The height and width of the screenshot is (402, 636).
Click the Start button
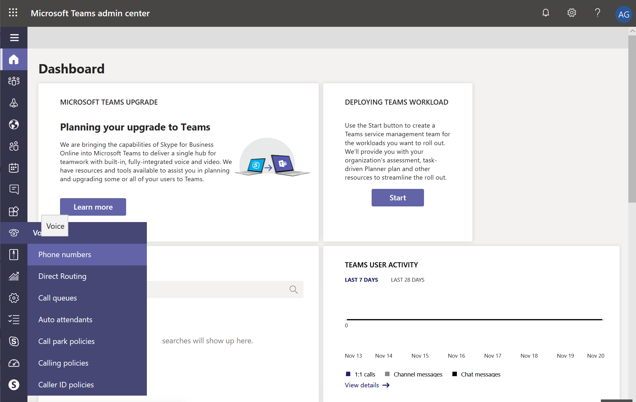tap(397, 197)
